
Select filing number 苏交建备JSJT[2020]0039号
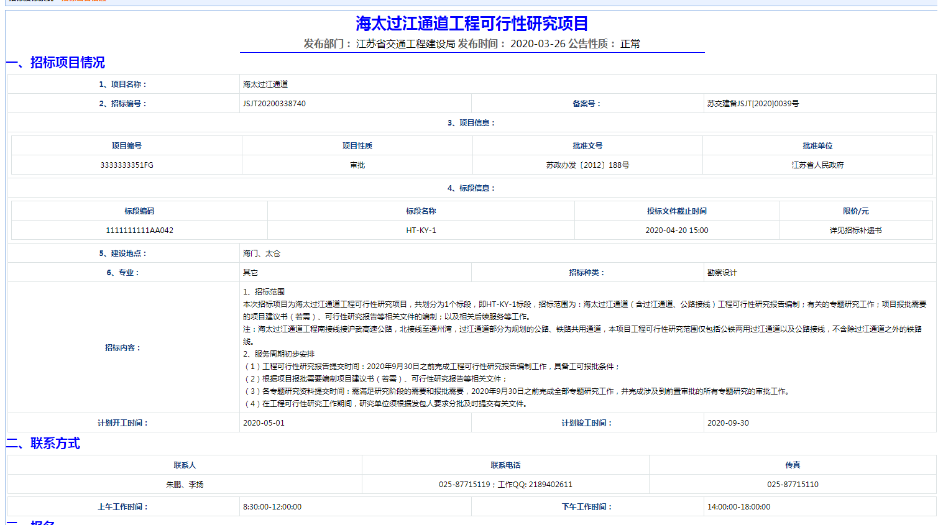(753, 104)
